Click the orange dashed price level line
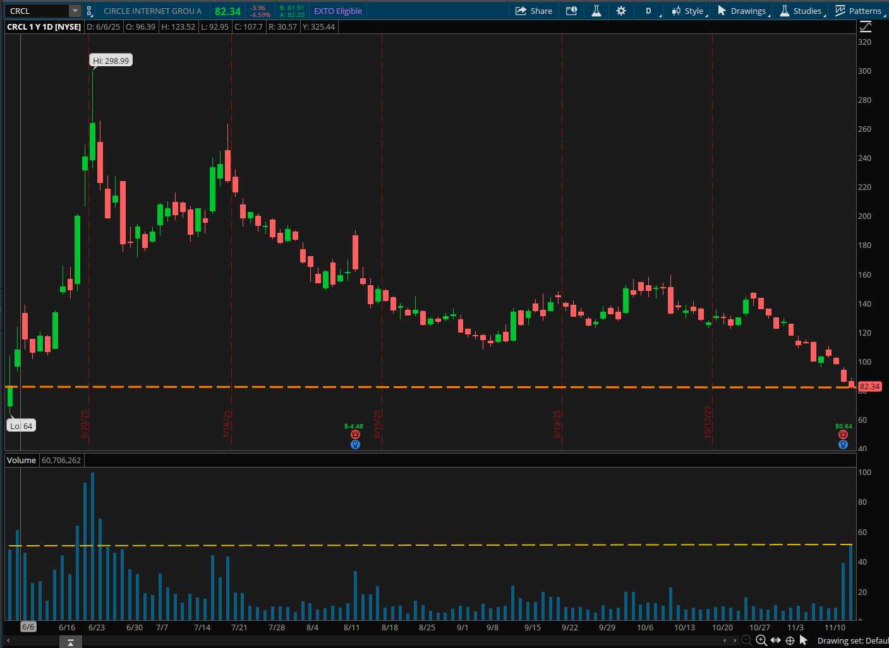The width and height of the screenshot is (889, 648). click(x=430, y=387)
